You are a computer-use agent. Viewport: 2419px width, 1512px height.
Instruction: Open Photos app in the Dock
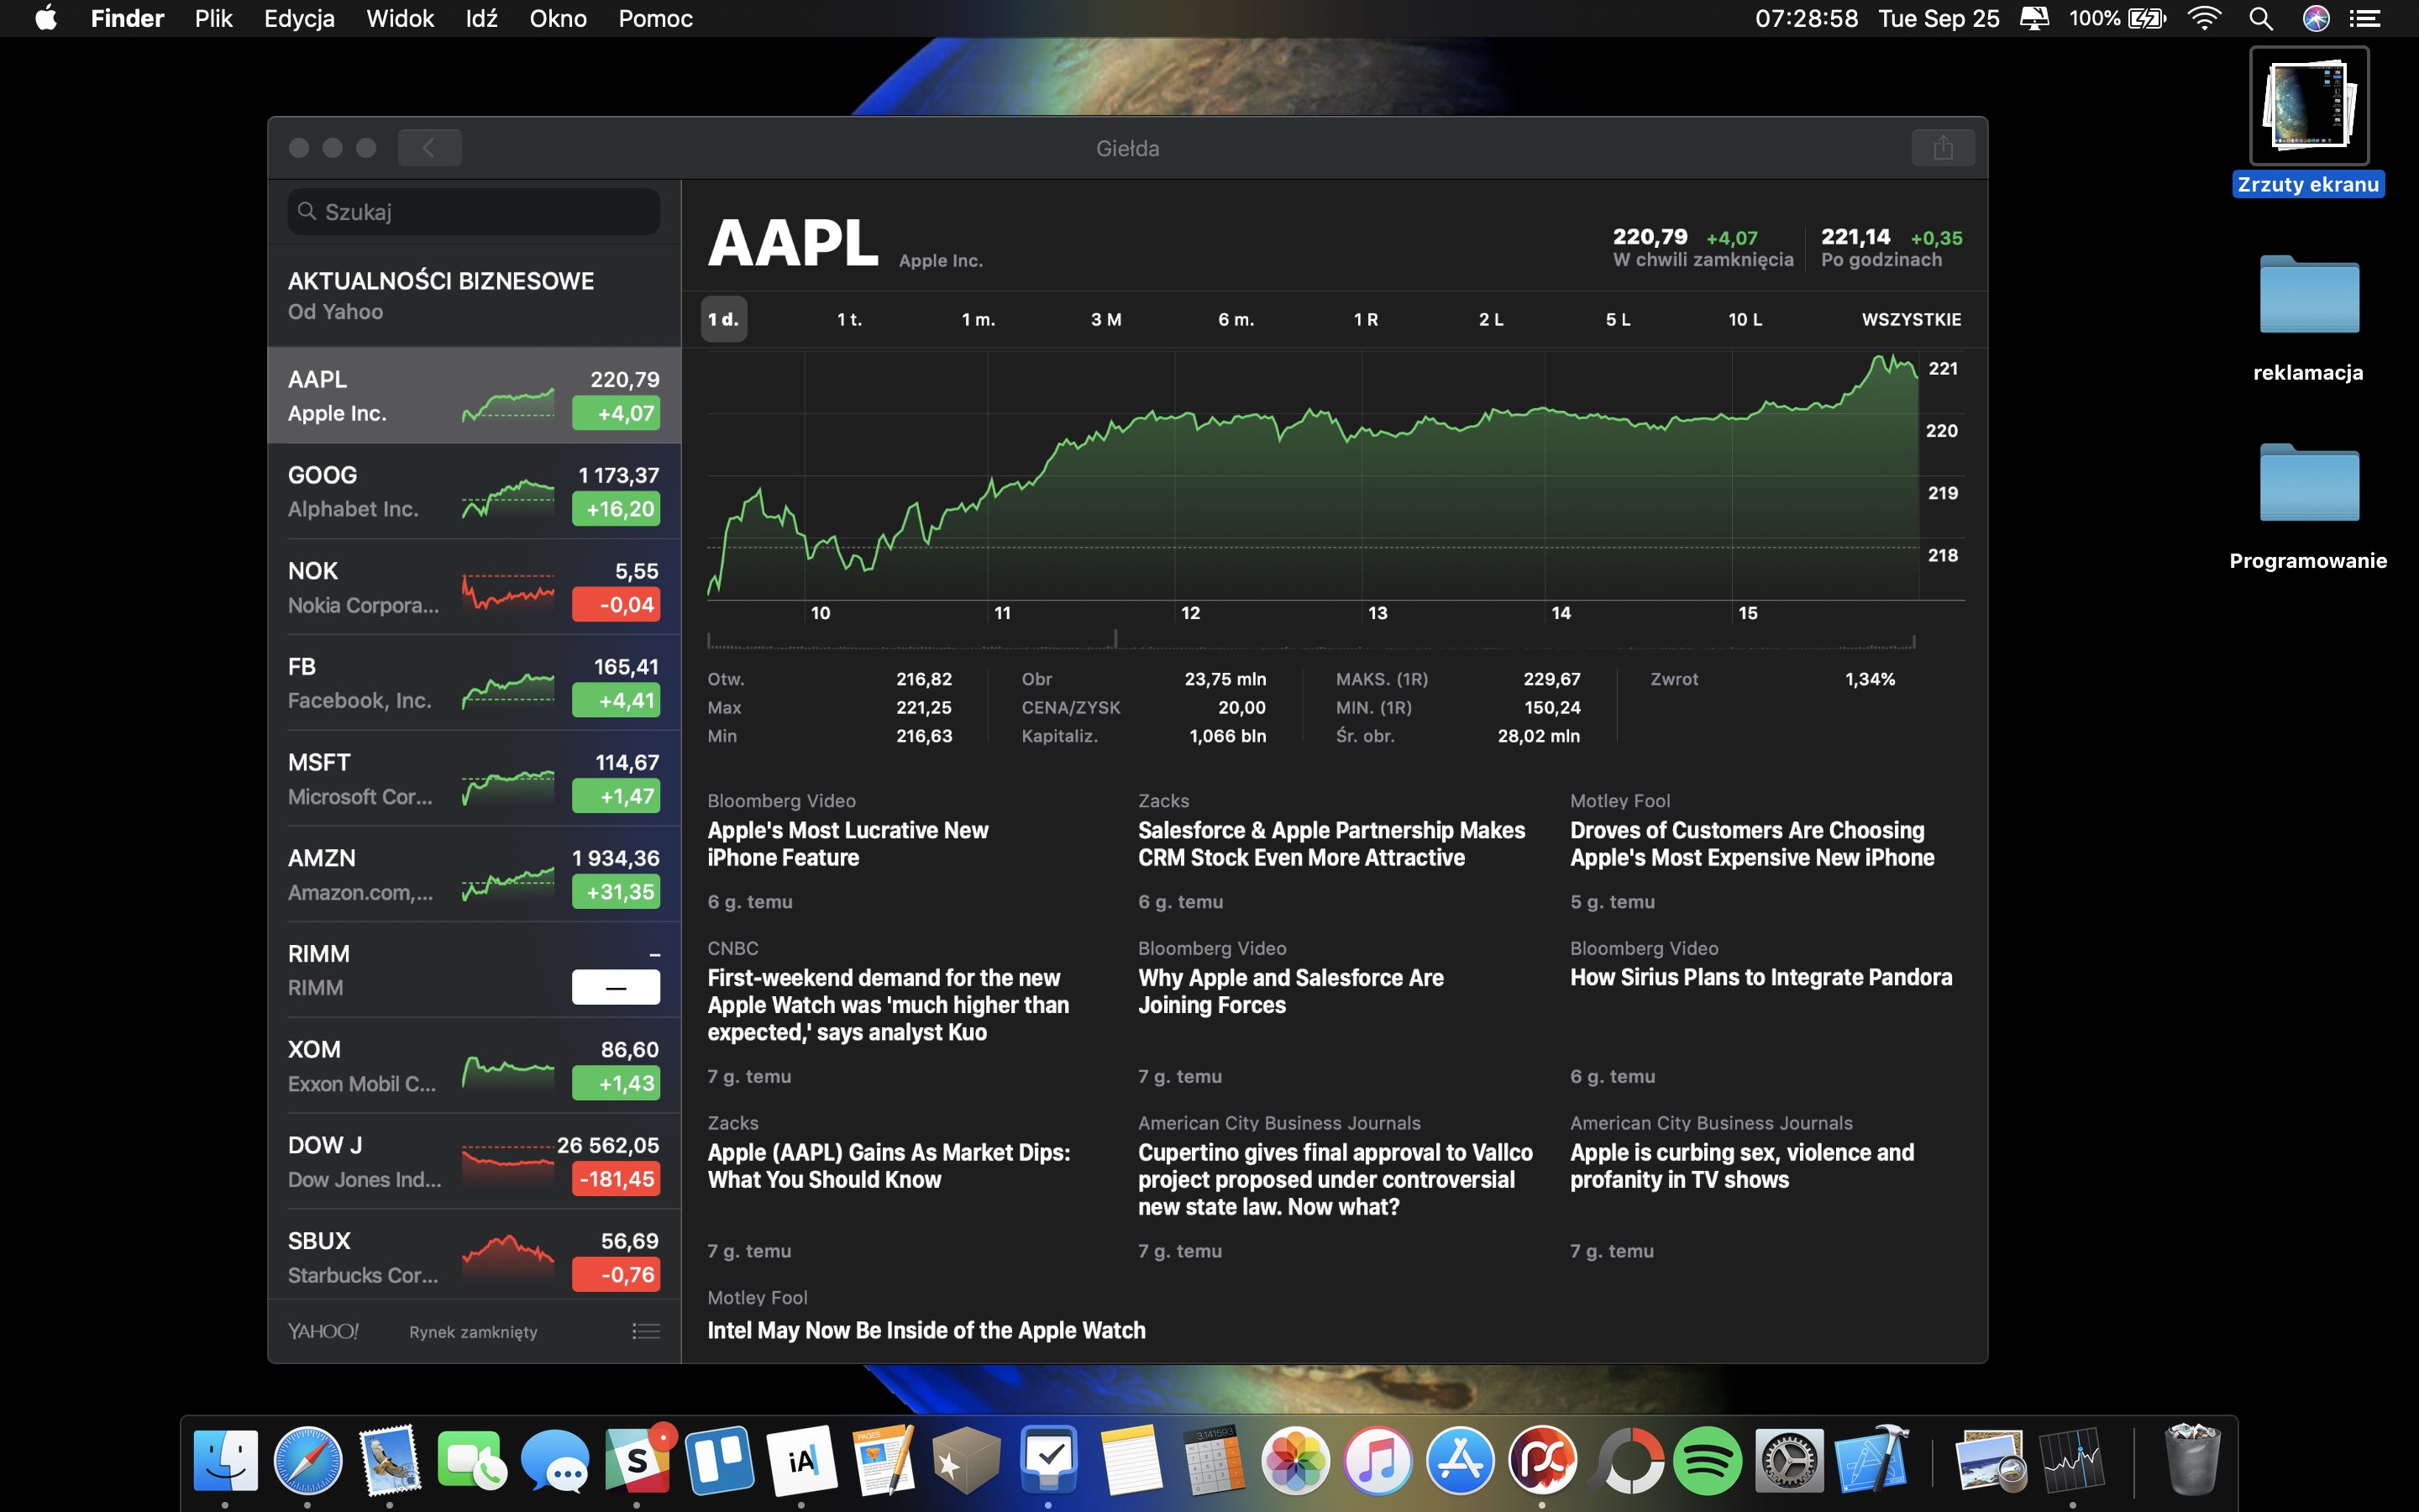[x=1295, y=1460]
